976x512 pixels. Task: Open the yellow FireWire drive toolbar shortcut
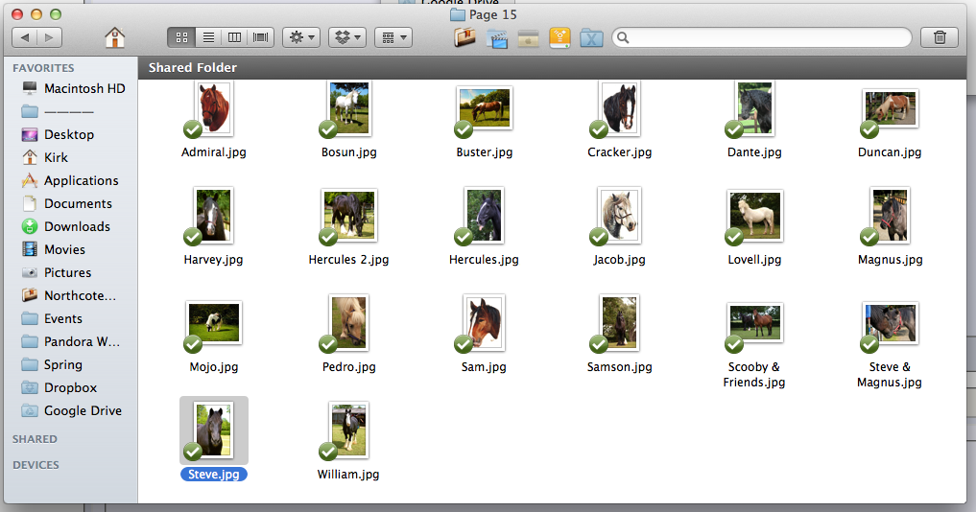tap(559, 38)
